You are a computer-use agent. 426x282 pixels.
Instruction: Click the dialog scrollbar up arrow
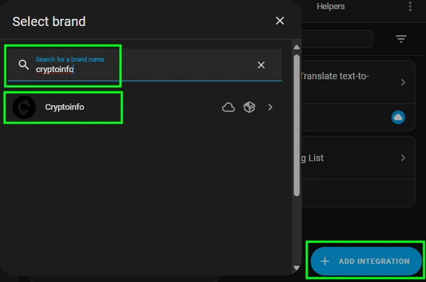tap(296, 47)
